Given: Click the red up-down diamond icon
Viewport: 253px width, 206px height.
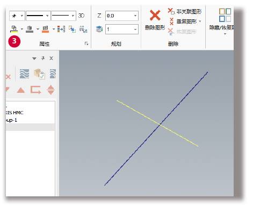Looking at the screenshot, I should click(x=51, y=90).
